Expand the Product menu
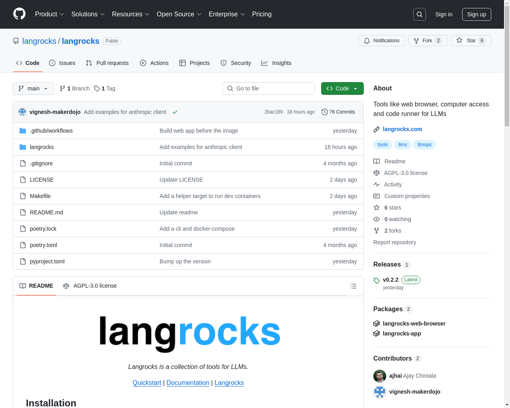The width and height of the screenshot is (510, 408). [49, 14]
